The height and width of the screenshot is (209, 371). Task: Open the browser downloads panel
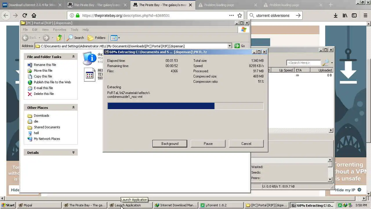(335, 16)
